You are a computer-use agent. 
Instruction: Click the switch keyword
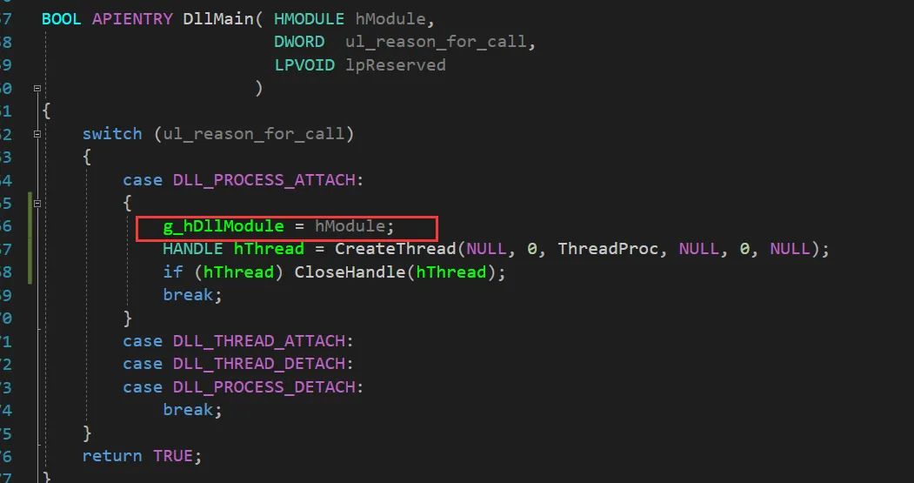point(112,134)
